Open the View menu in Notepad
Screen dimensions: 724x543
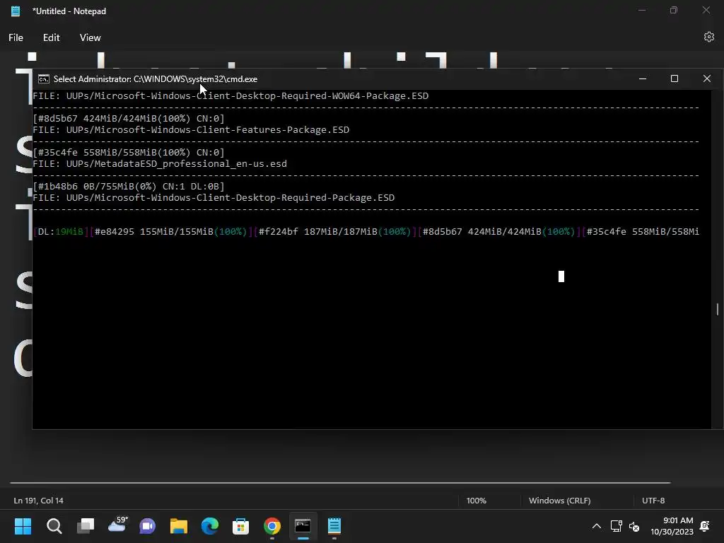[90, 38]
